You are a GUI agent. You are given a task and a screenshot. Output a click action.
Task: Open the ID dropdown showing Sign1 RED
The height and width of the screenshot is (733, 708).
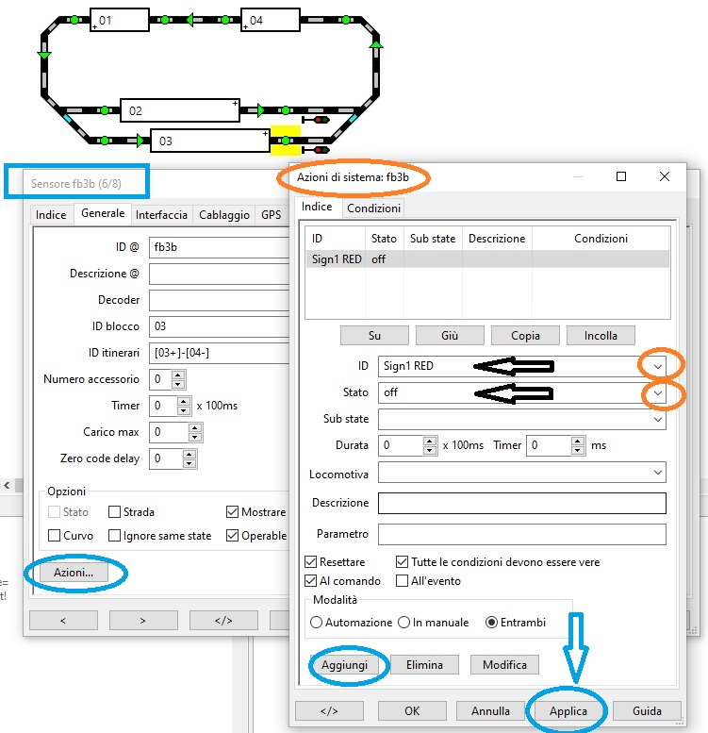pos(658,366)
